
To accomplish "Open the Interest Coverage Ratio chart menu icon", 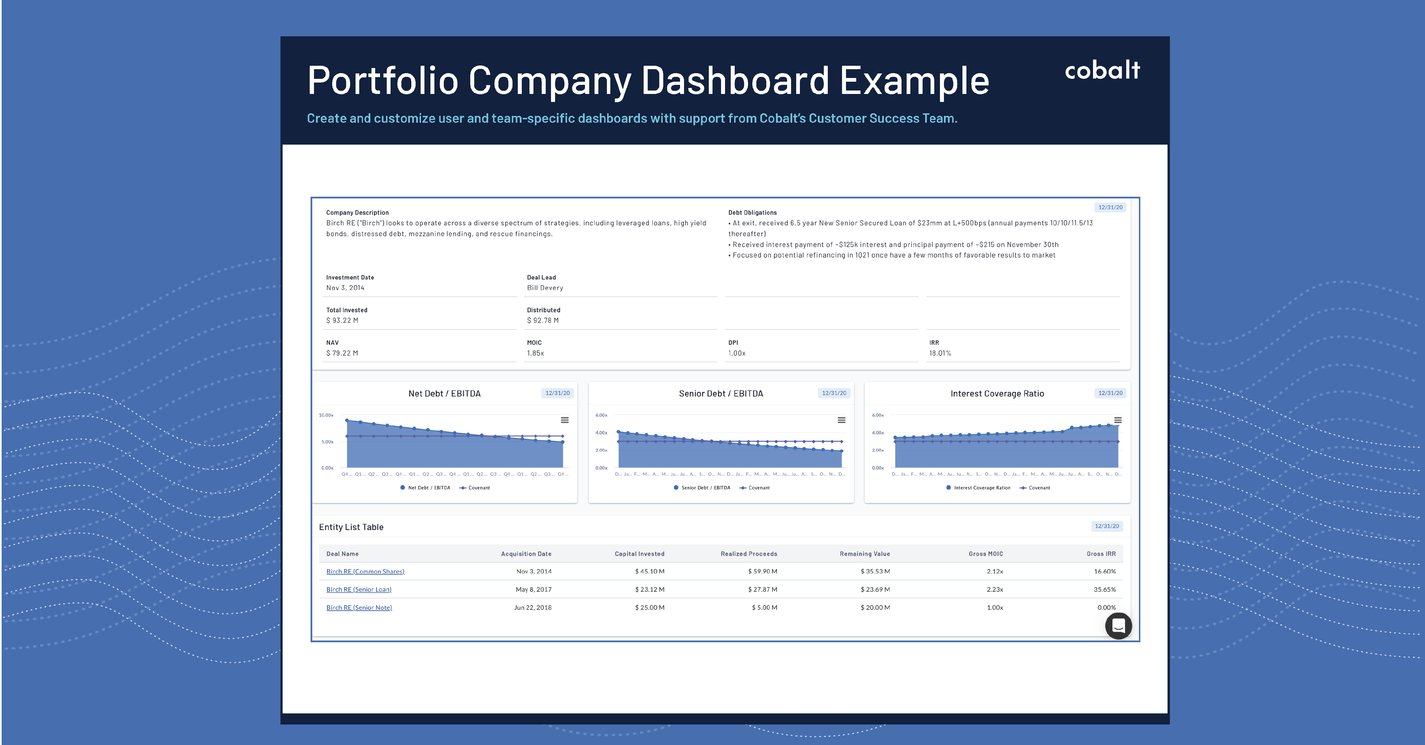I will [1118, 420].
